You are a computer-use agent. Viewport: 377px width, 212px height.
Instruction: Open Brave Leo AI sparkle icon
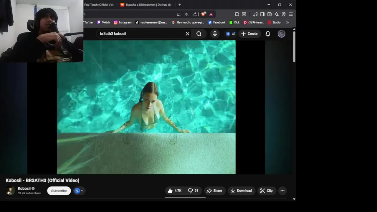(x=276, y=14)
